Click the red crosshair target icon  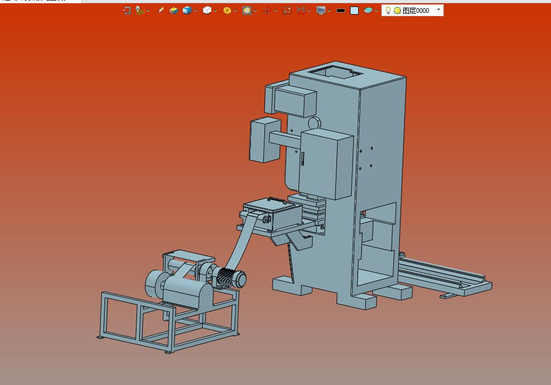(267, 10)
